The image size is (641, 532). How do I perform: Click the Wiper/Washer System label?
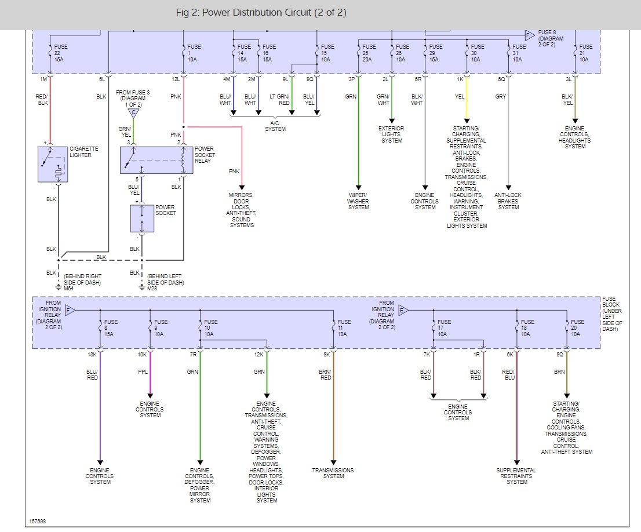pos(359,201)
